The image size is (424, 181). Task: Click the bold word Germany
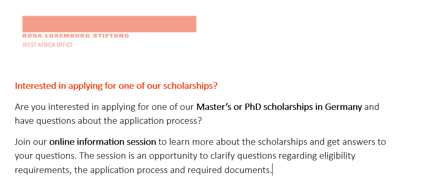tap(343, 108)
